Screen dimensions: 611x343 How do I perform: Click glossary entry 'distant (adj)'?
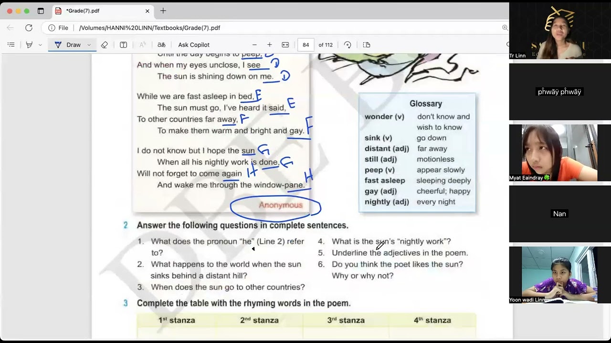coord(387,149)
